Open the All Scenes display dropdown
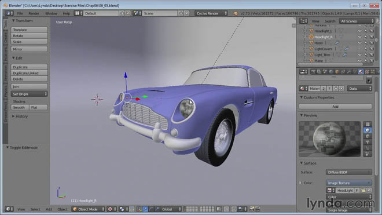382x215 pixels. point(357,21)
